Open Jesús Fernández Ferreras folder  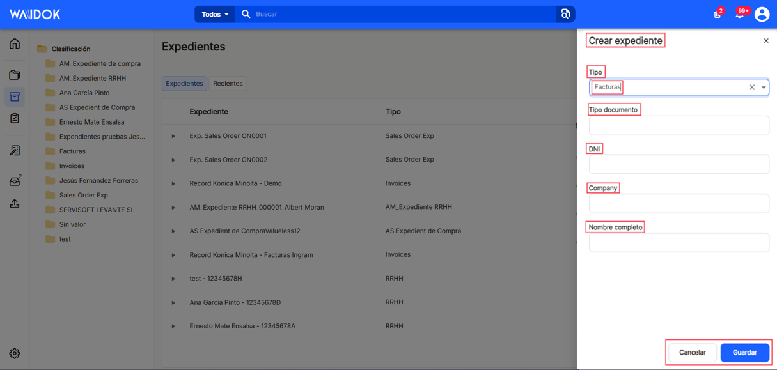point(91,181)
